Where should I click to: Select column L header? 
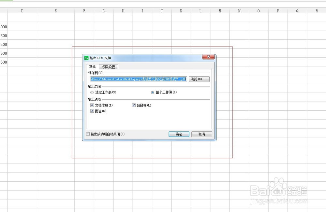200,11
